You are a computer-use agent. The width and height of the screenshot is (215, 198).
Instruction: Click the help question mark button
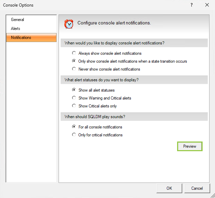(192, 5)
